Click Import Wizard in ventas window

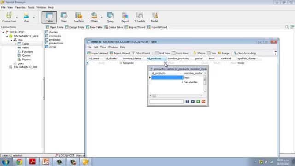[98, 53]
